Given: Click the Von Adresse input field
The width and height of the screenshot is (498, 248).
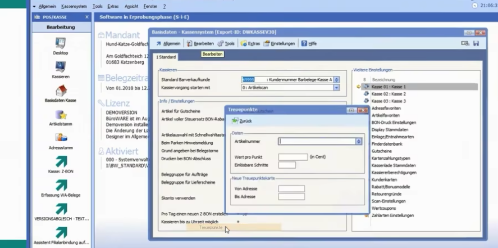Looking at the screenshot, I should click(x=291, y=188).
